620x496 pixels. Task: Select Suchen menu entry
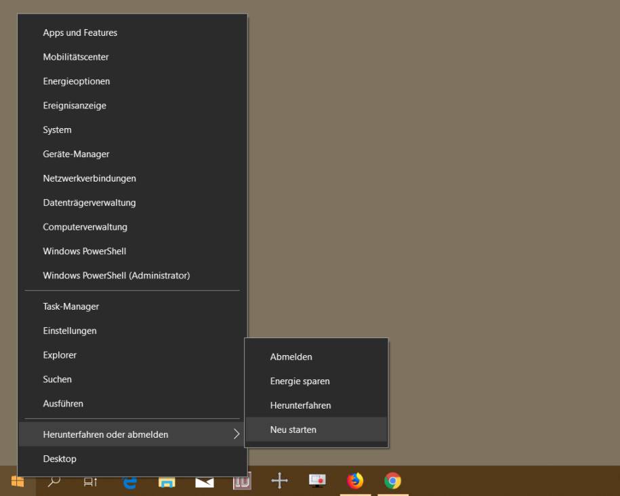[x=132, y=379]
